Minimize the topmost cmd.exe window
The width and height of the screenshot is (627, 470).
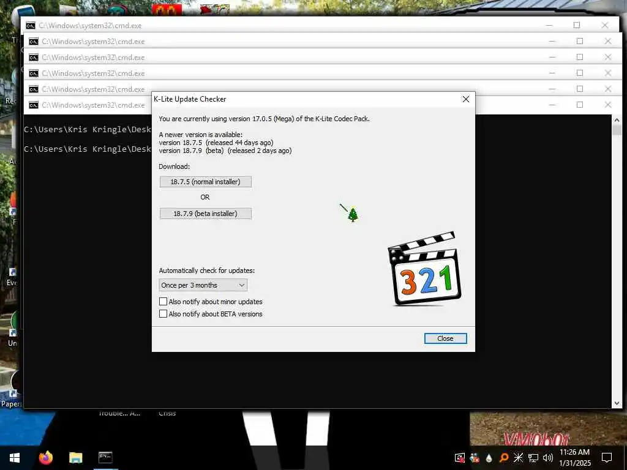[x=549, y=25]
